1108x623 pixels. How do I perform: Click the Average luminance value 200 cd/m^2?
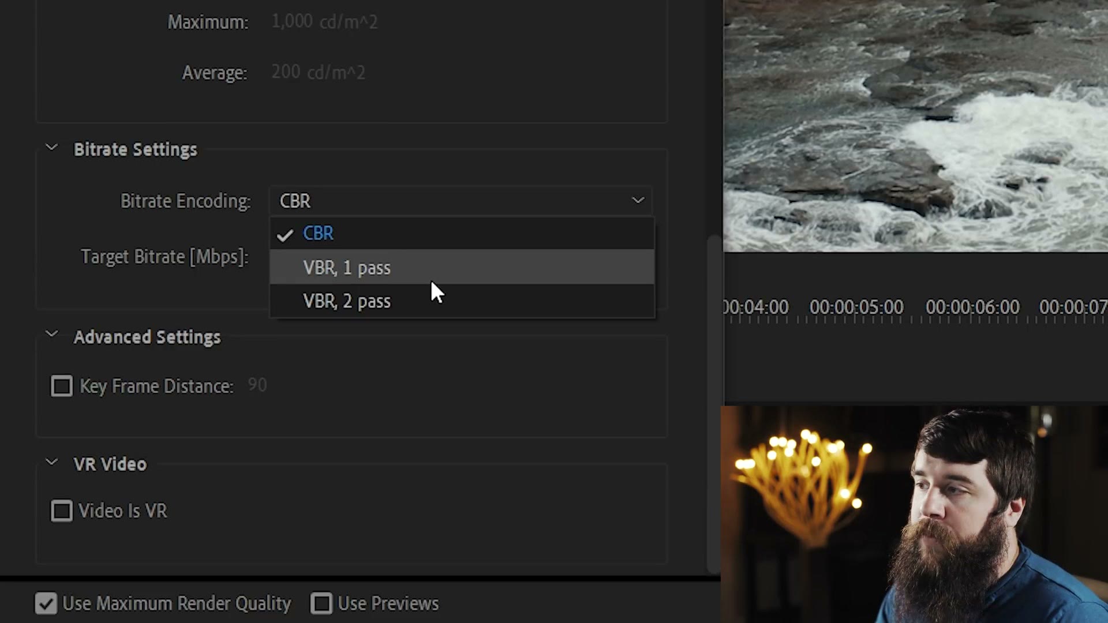[318, 72]
